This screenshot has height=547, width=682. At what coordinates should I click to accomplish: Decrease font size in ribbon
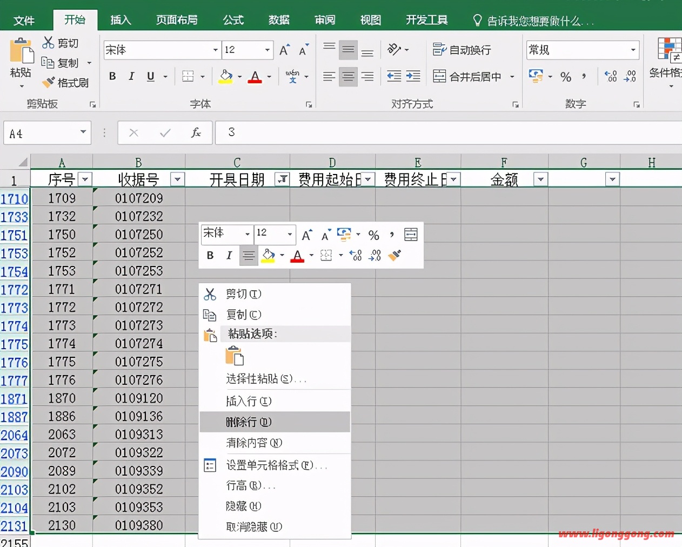[304, 50]
